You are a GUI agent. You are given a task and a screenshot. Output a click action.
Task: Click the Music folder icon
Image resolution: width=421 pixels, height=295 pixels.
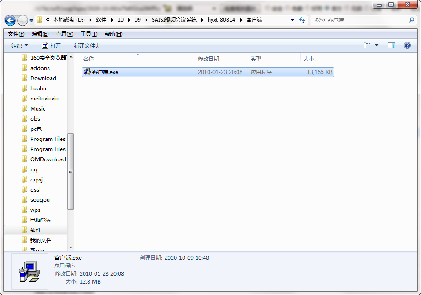(x=25, y=109)
